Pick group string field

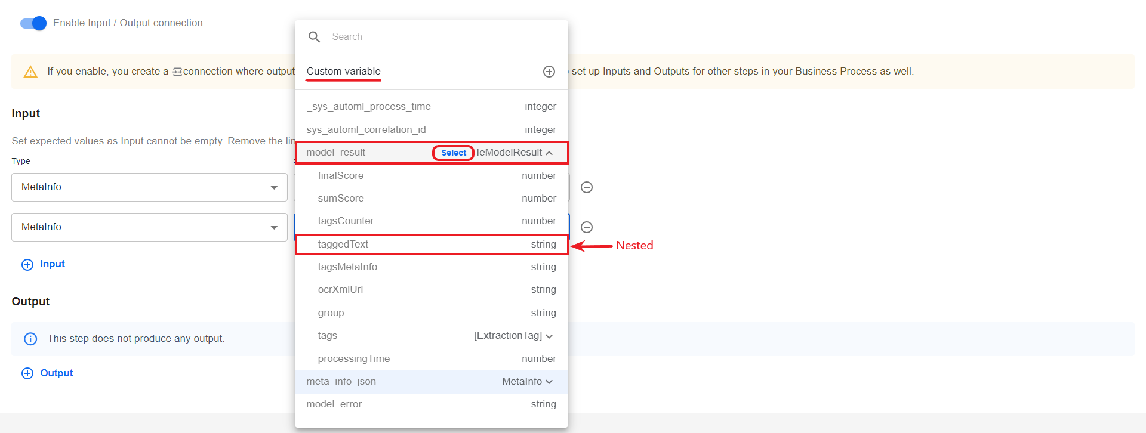pos(432,313)
